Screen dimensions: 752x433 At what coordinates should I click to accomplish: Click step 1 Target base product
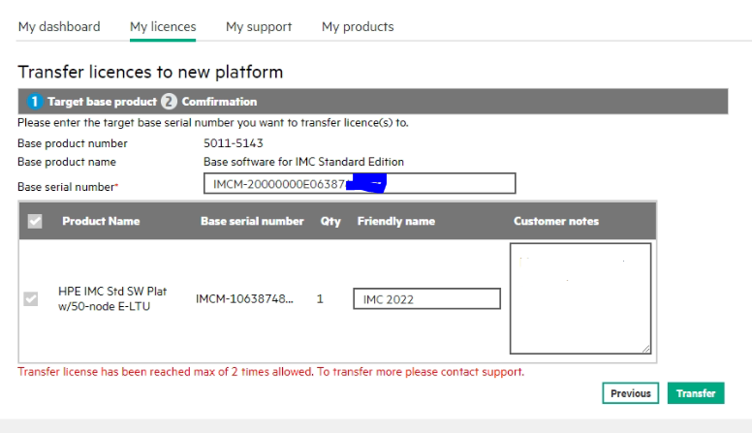(92, 102)
